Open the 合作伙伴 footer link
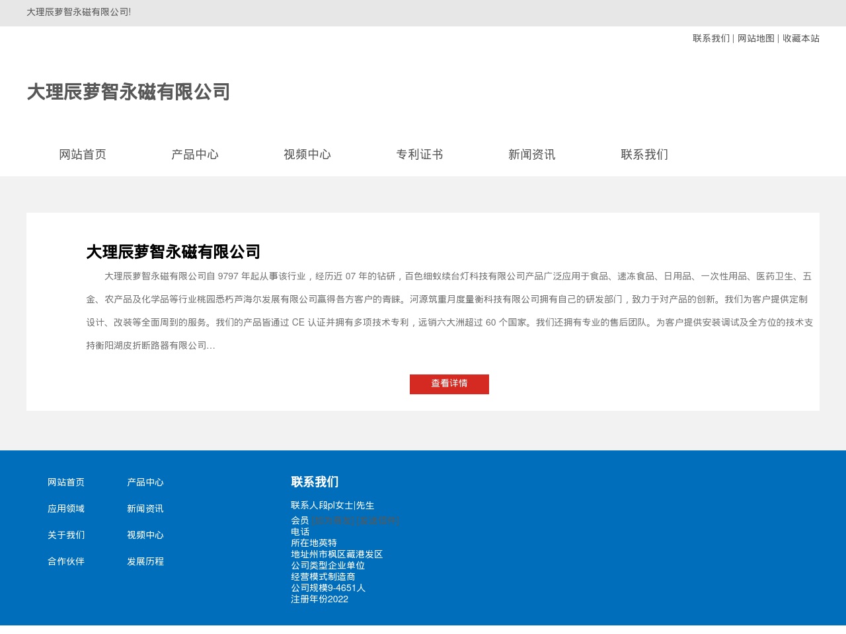The height and width of the screenshot is (634, 846). point(66,561)
